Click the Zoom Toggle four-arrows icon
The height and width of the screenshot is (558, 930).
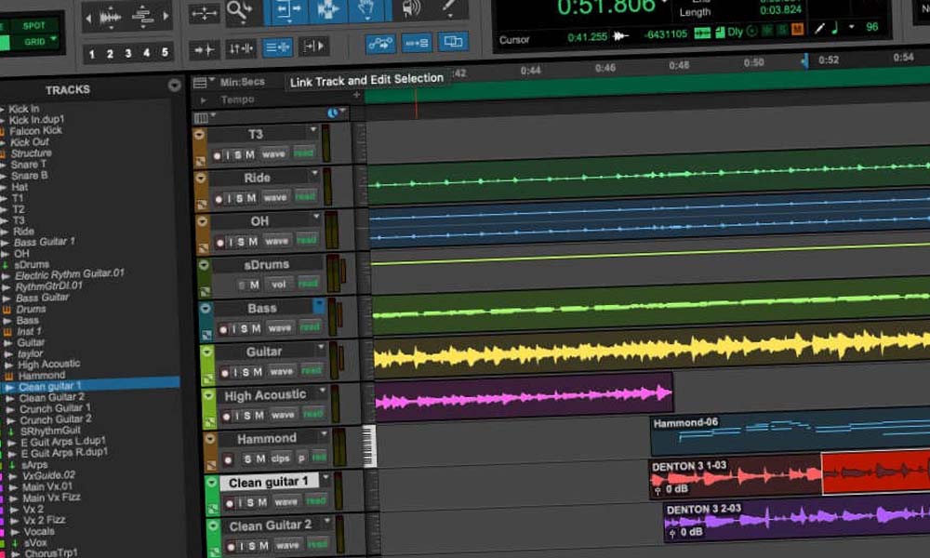click(204, 13)
